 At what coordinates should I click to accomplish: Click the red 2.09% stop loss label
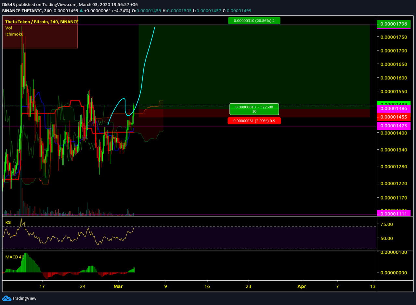tap(254, 121)
